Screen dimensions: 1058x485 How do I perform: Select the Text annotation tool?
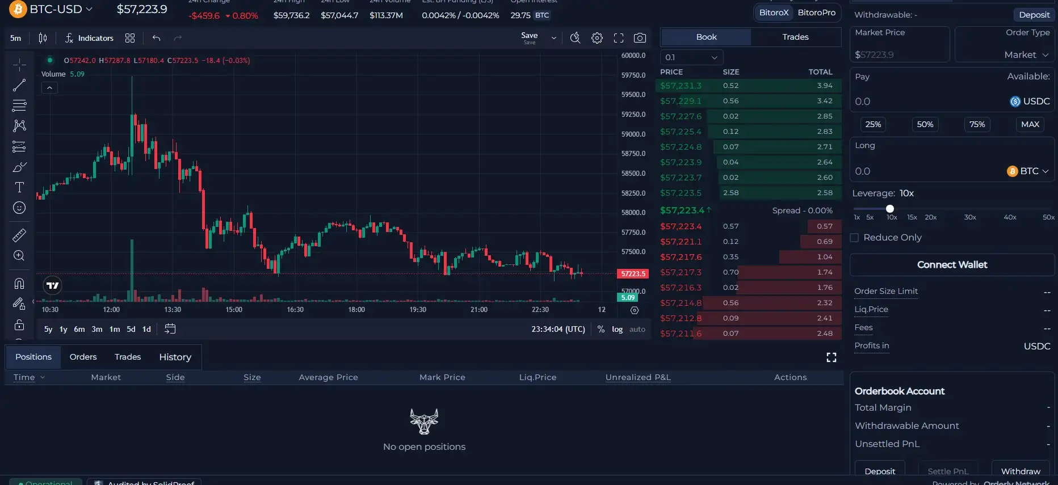pos(19,187)
